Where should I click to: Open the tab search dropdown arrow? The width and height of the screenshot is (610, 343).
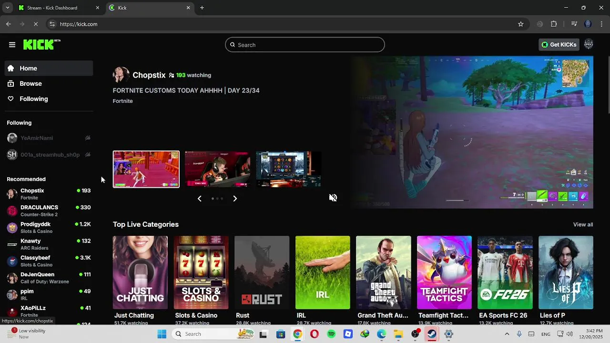pos(7,8)
